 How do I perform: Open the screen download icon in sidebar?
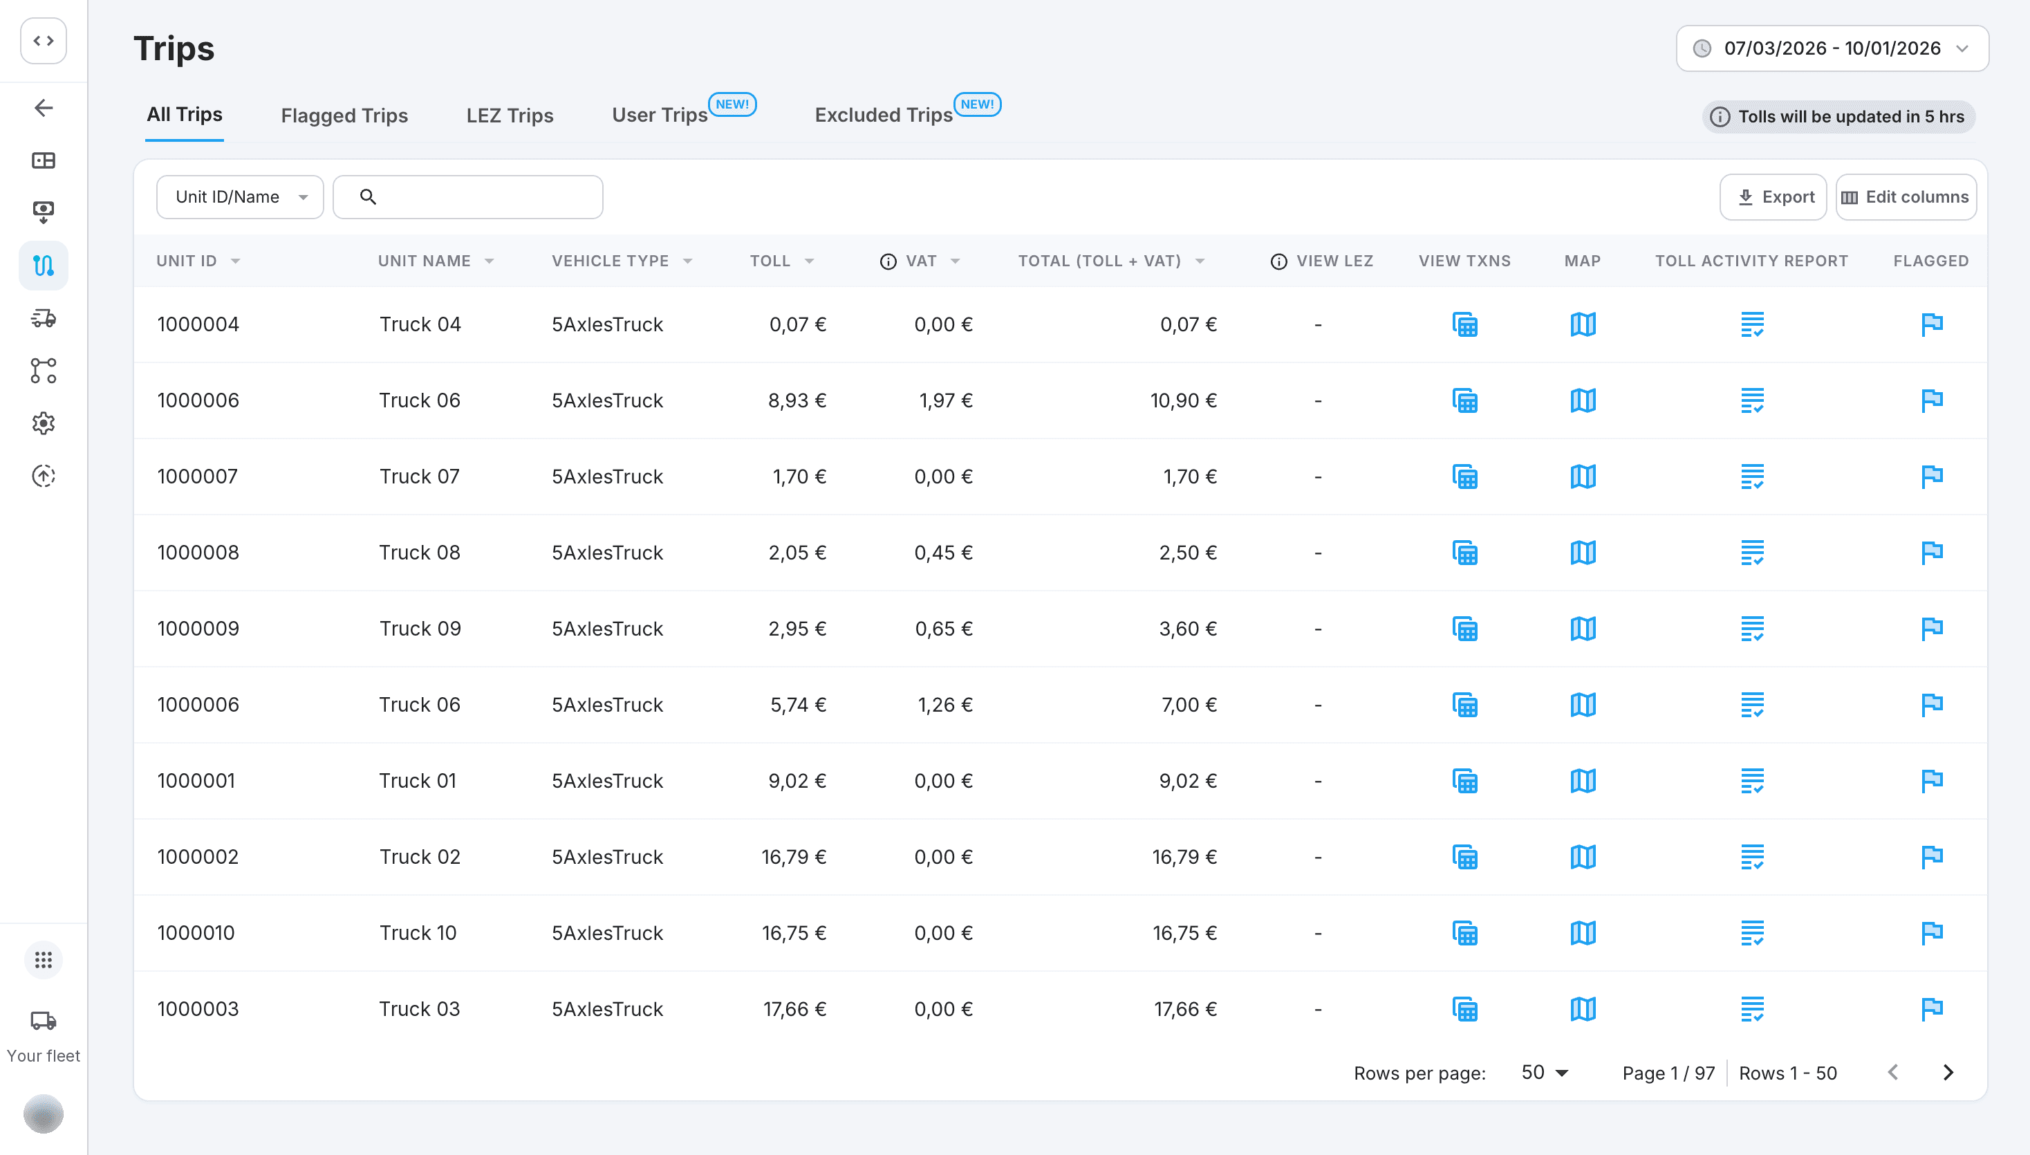44,212
